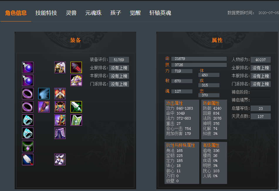Switch to the 灵兽 tab

coord(71,13)
